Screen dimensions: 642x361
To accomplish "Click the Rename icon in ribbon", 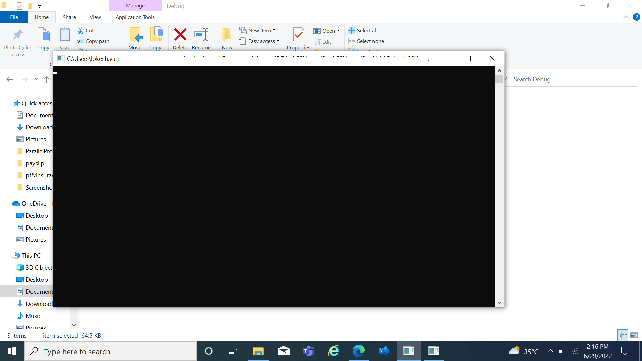I will pos(201,35).
